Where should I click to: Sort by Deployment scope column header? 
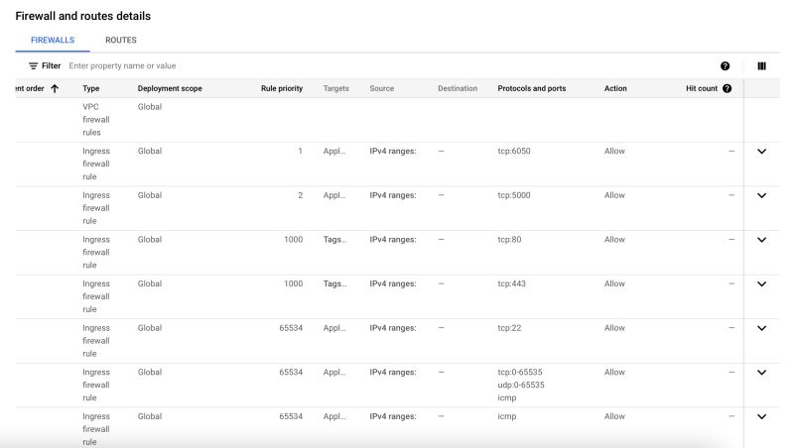pyautogui.click(x=170, y=88)
